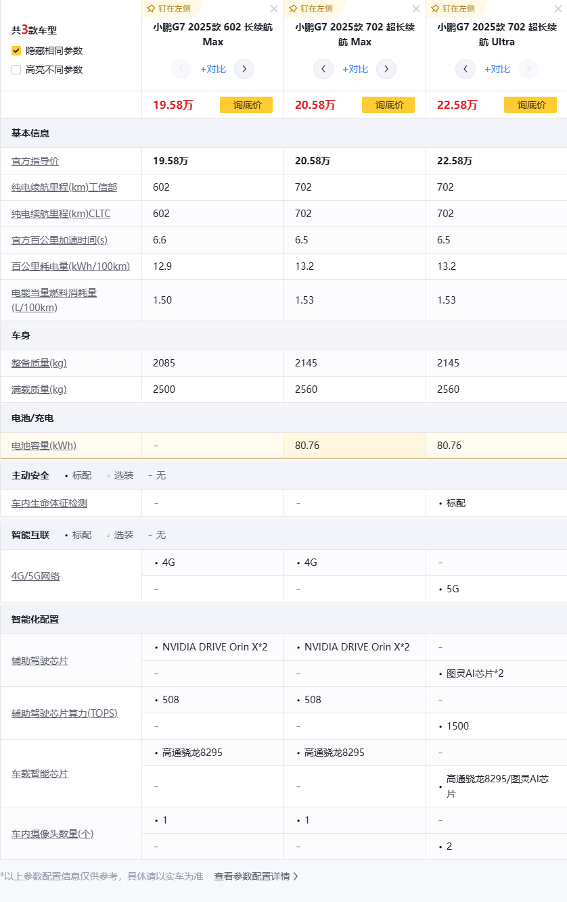Open 纯电续航里程(km)CLTC parameter link
The height and width of the screenshot is (902, 567).
(x=61, y=214)
